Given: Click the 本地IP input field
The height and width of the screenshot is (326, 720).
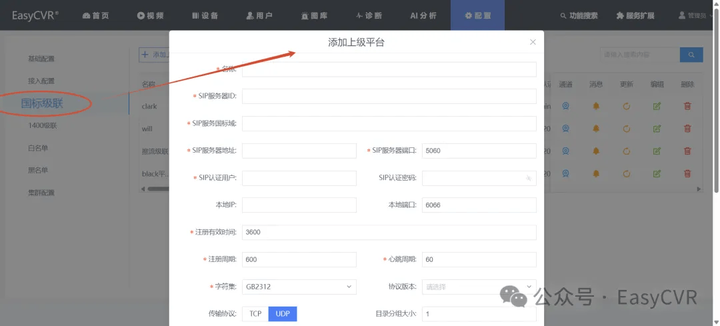Looking at the screenshot, I should (299, 205).
